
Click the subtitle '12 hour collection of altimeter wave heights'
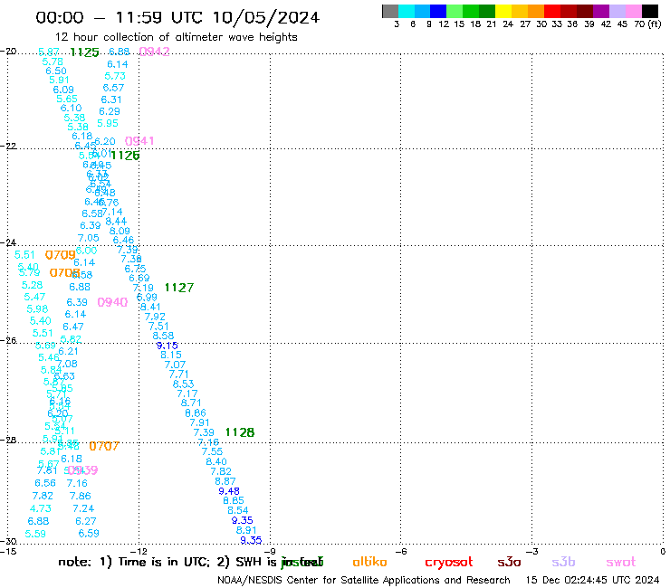[176, 37]
